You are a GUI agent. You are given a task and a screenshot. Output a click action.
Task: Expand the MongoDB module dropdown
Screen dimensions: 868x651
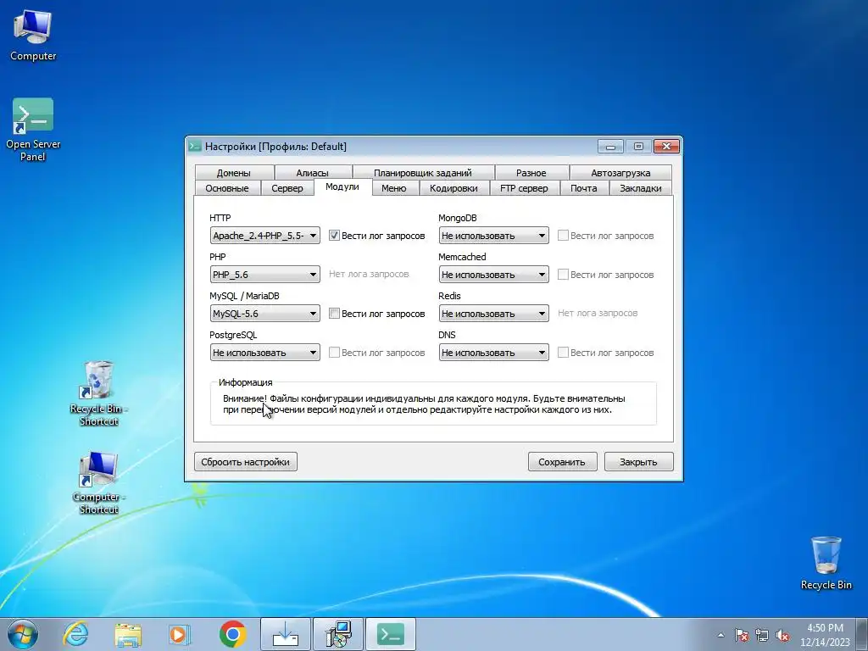(494, 236)
